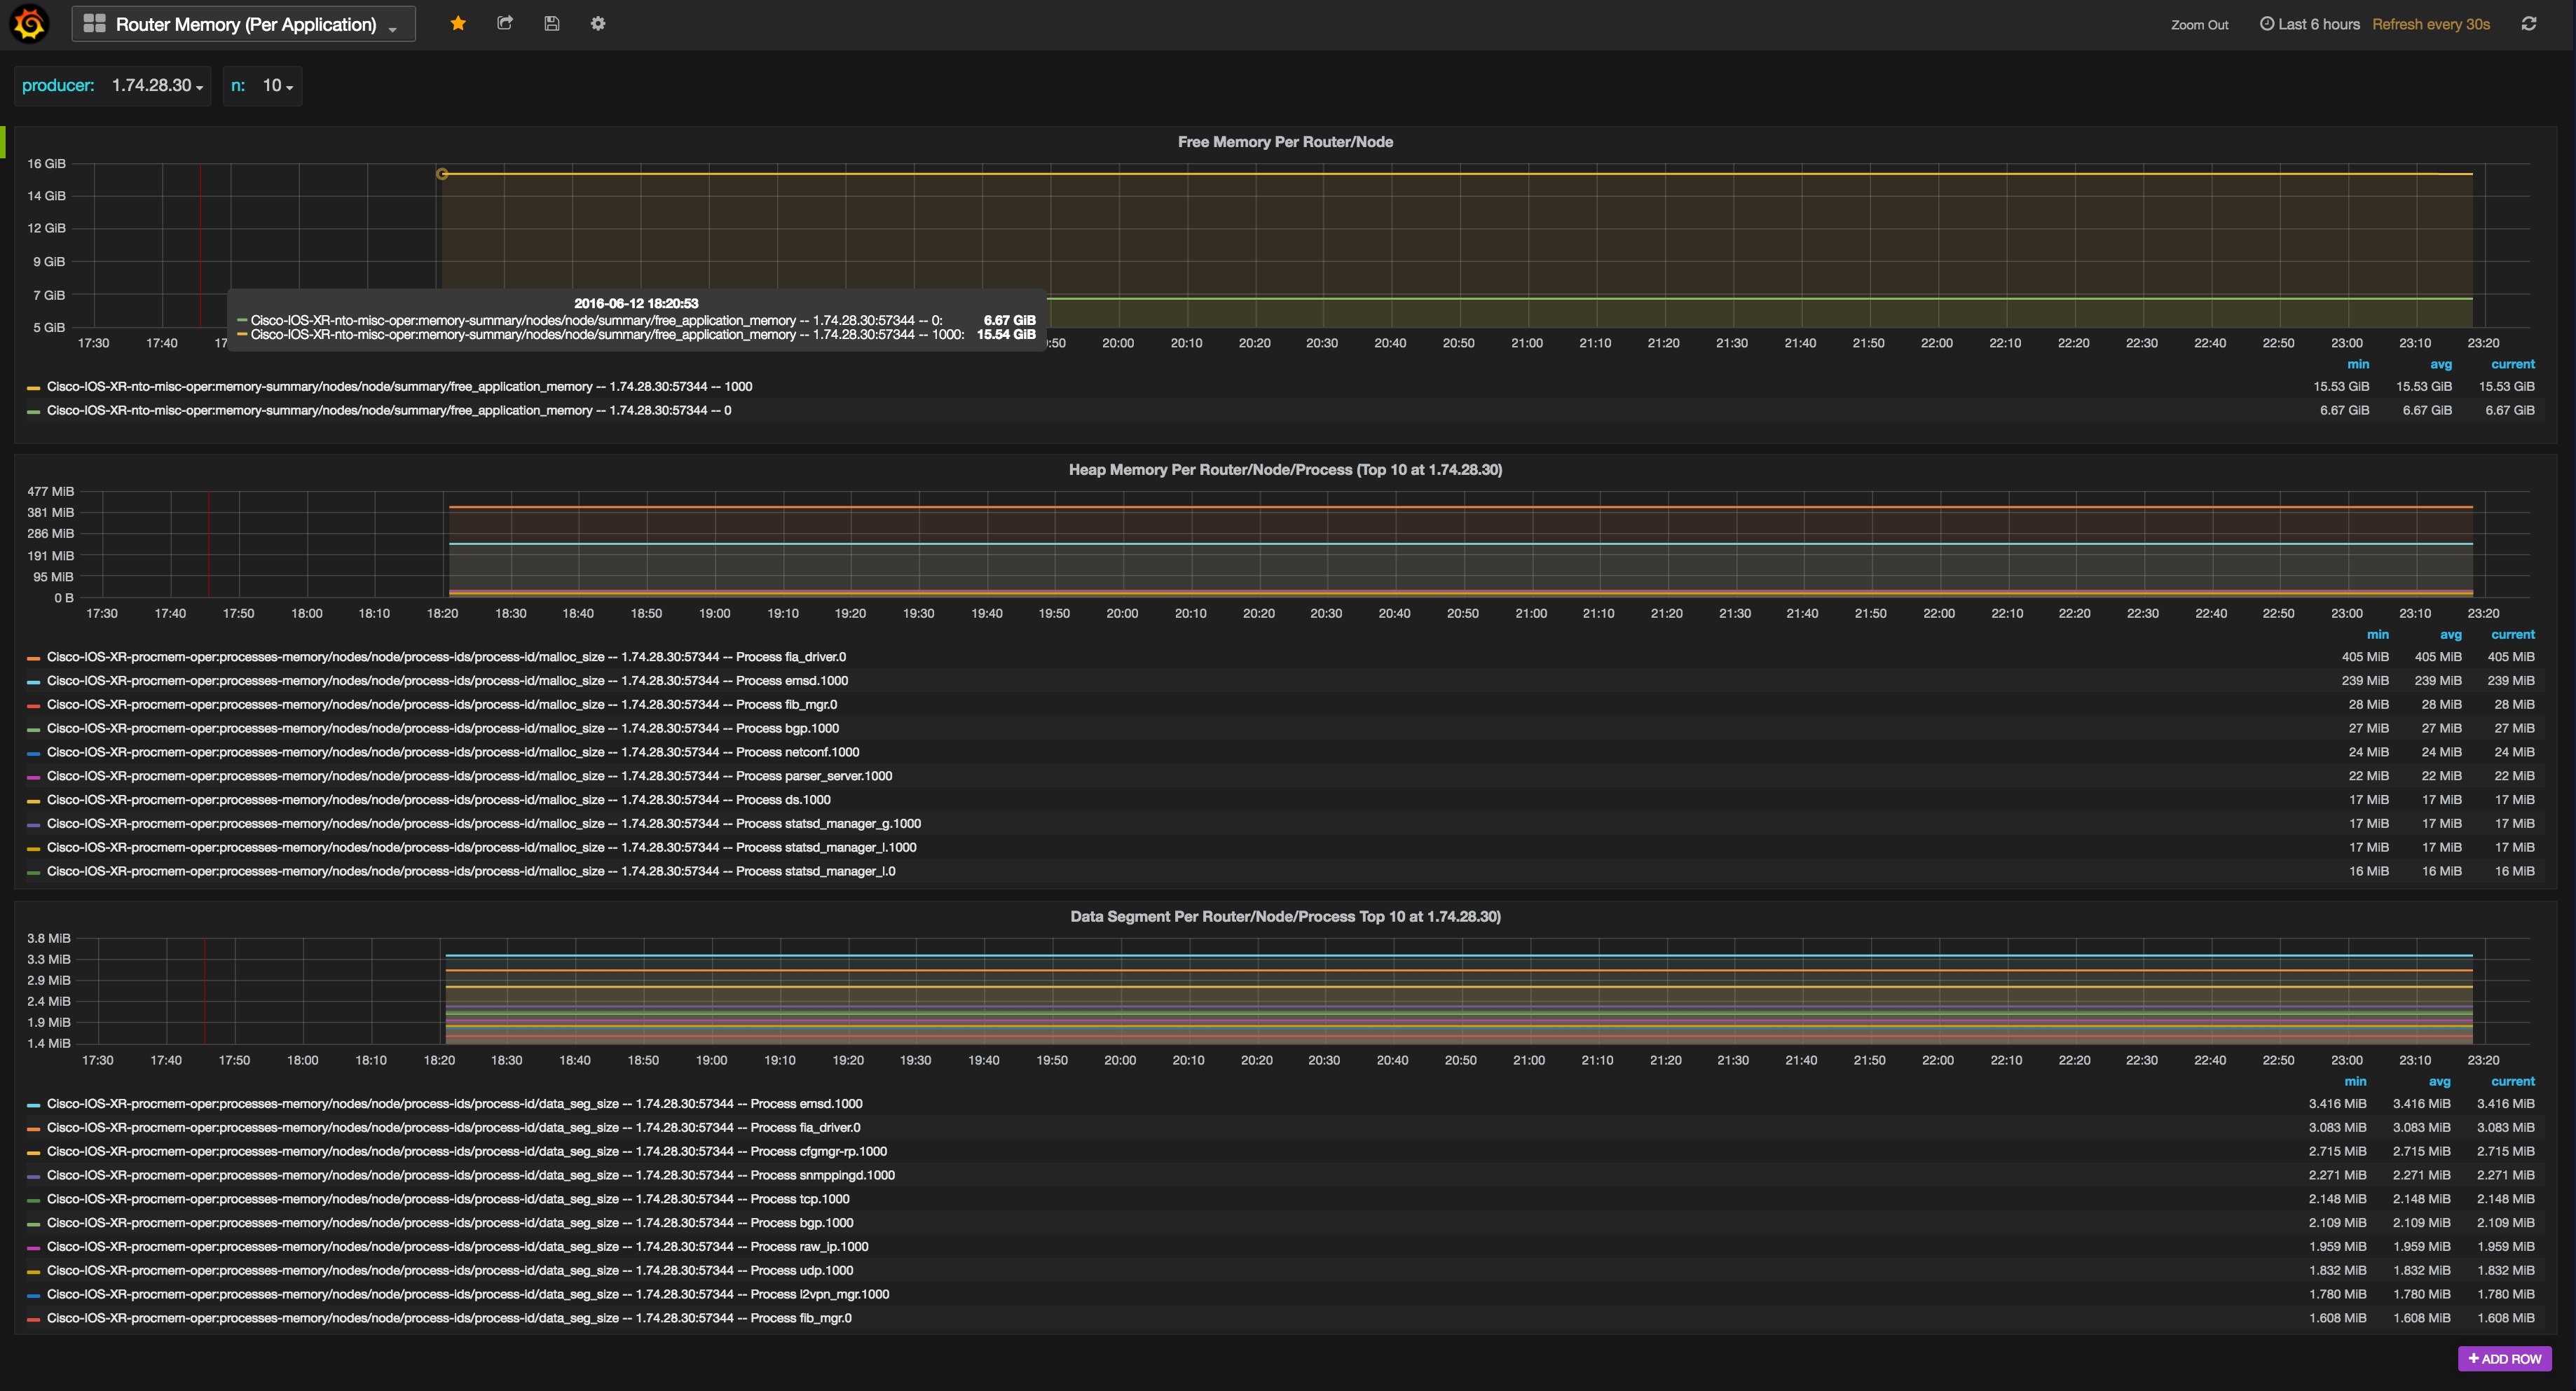The height and width of the screenshot is (1391, 2576).
Task: Open Free Memory Per Router/Node panel menu
Action: coord(1285,142)
